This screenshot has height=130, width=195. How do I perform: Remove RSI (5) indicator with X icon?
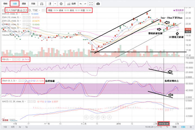19,60
